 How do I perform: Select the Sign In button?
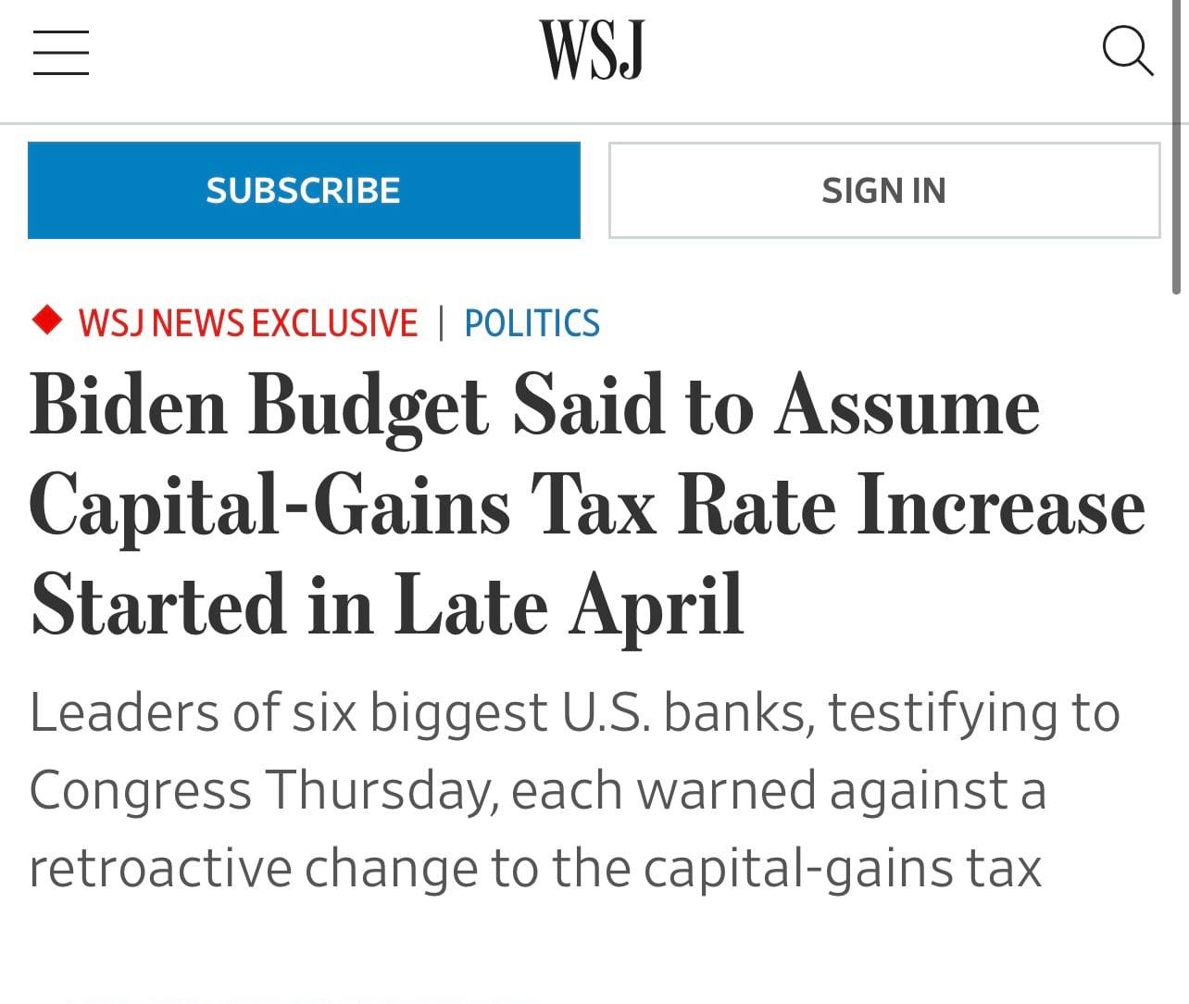884,190
